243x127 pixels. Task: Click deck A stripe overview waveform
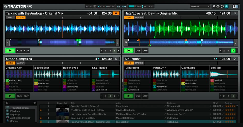[62, 42]
